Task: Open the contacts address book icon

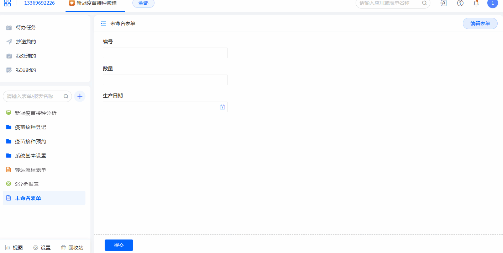Action: (443, 3)
